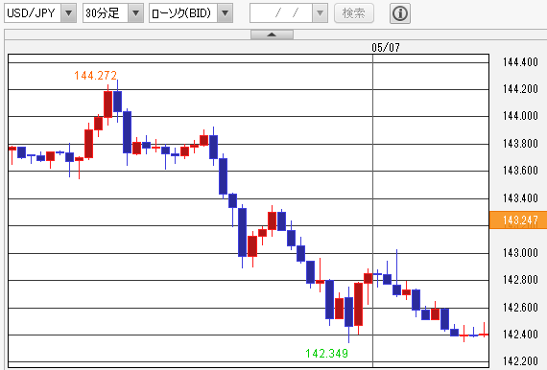Click the 05/07 date marker label
Viewport: 547px width, 370px height.
[x=386, y=47]
